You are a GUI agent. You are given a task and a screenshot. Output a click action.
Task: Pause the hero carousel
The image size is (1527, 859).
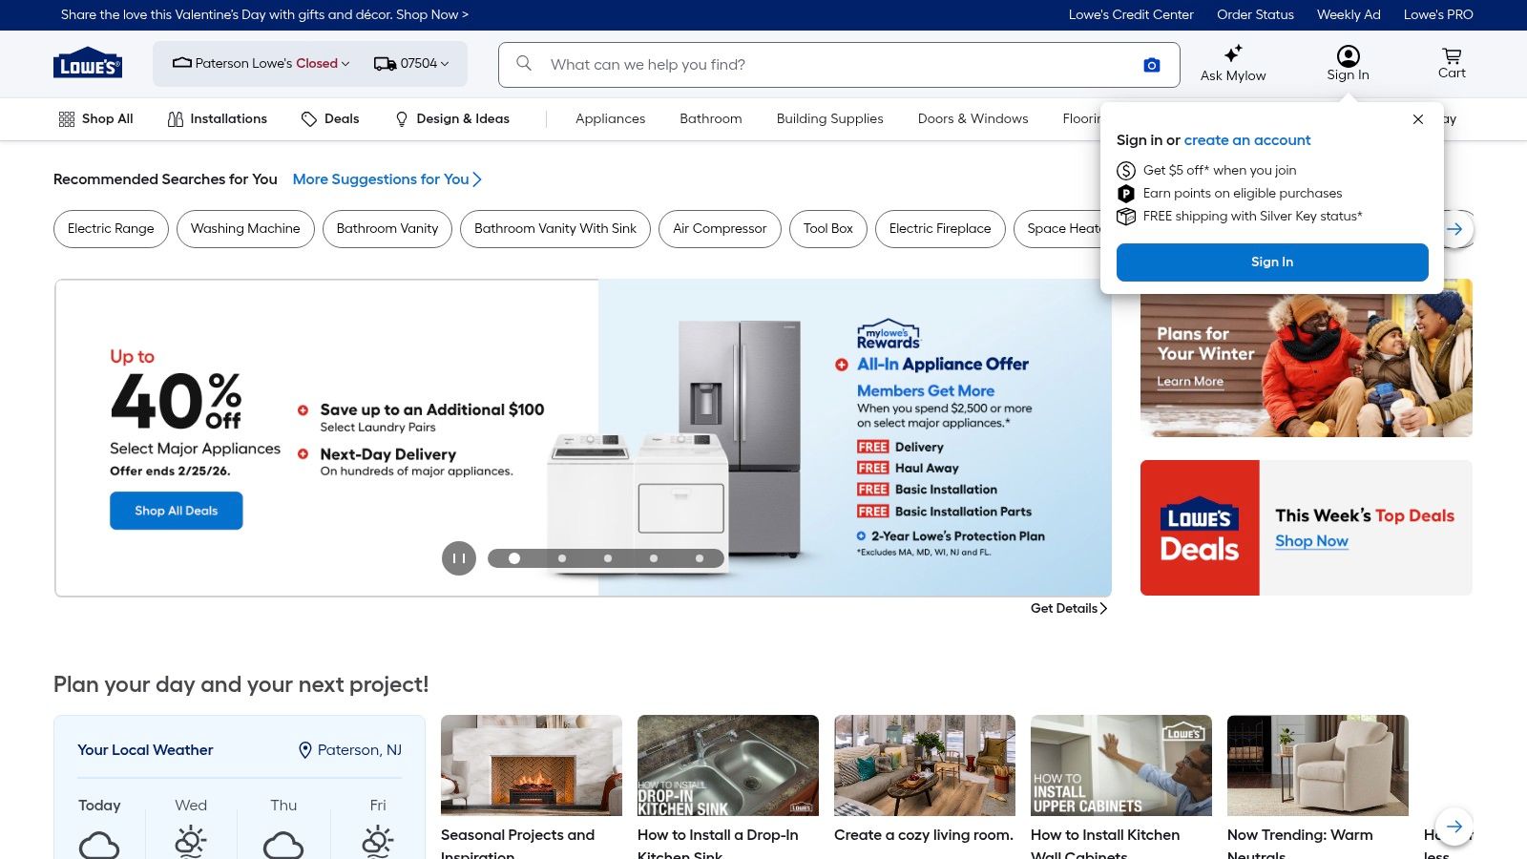(x=459, y=558)
